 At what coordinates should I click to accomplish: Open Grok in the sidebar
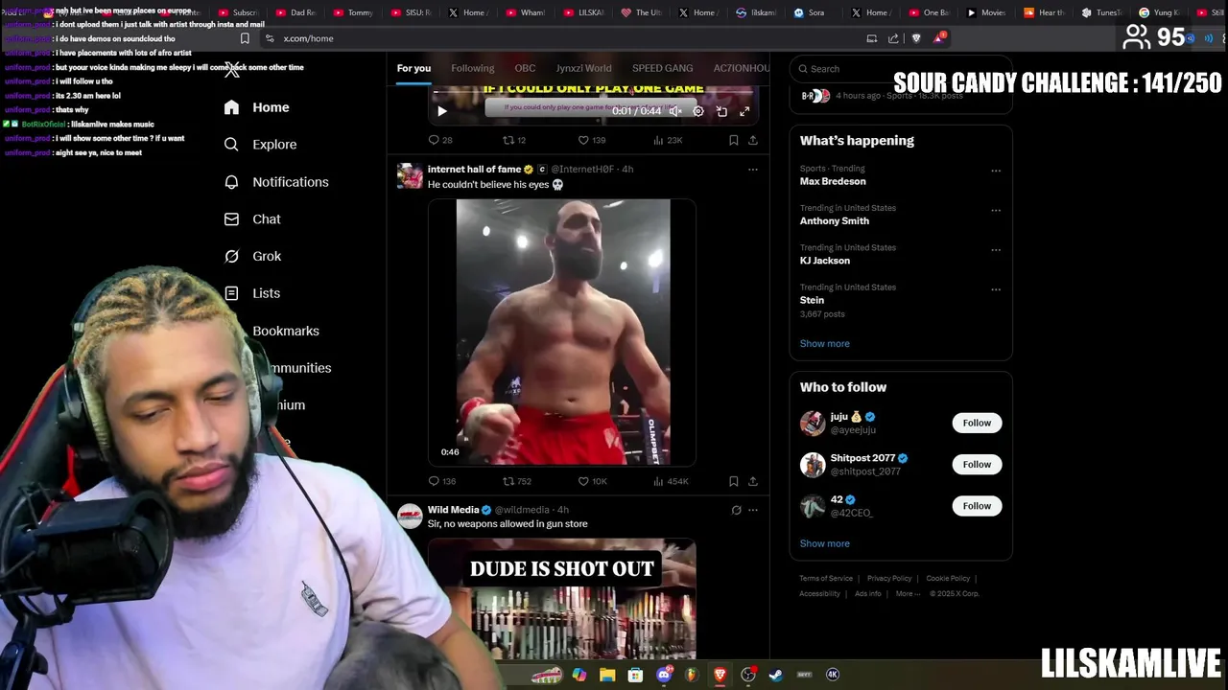(x=252, y=256)
